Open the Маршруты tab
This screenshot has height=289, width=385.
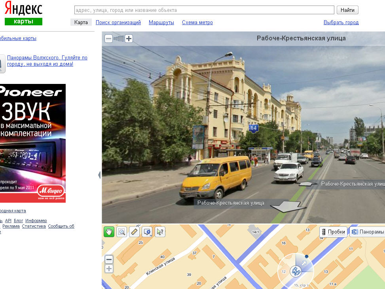pyautogui.click(x=161, y=22)
